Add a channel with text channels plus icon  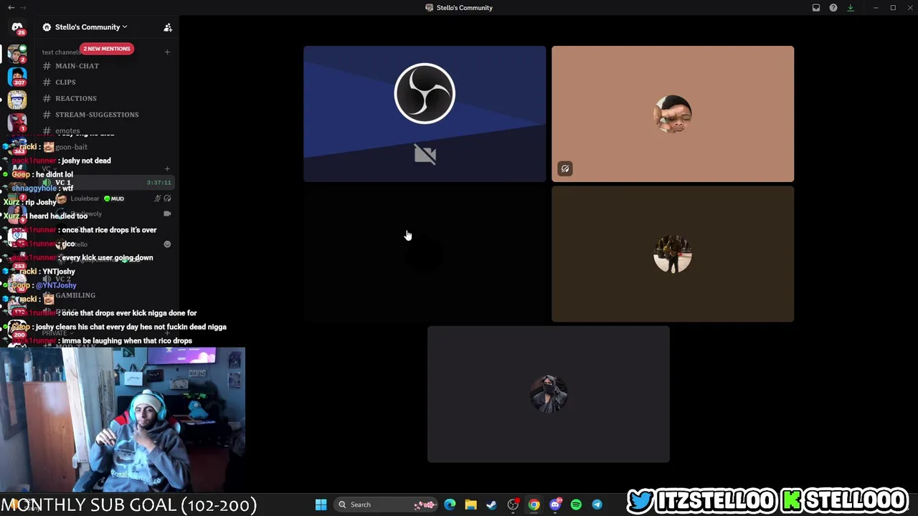point(167,52)
